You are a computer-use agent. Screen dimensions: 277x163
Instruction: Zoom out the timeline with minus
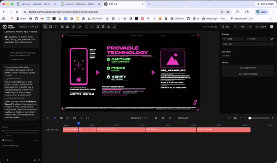pyautogui.click(x=245, y=118)
